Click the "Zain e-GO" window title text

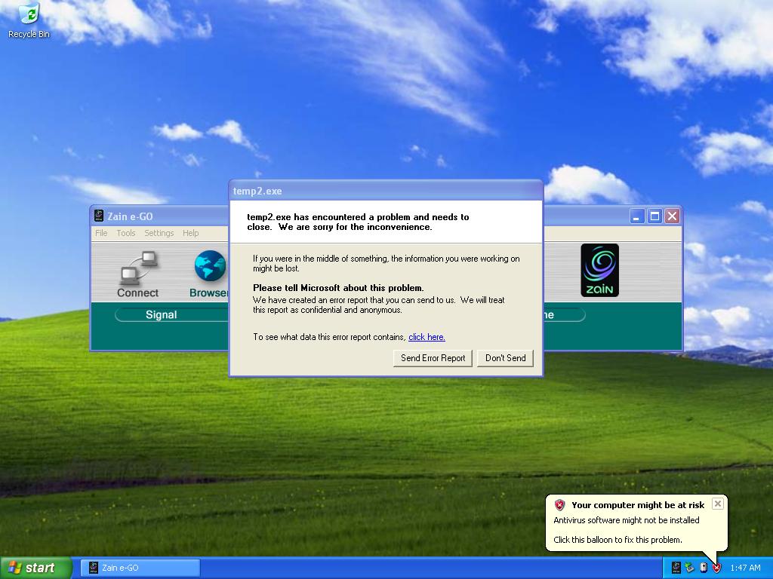[x=130, y=216]
